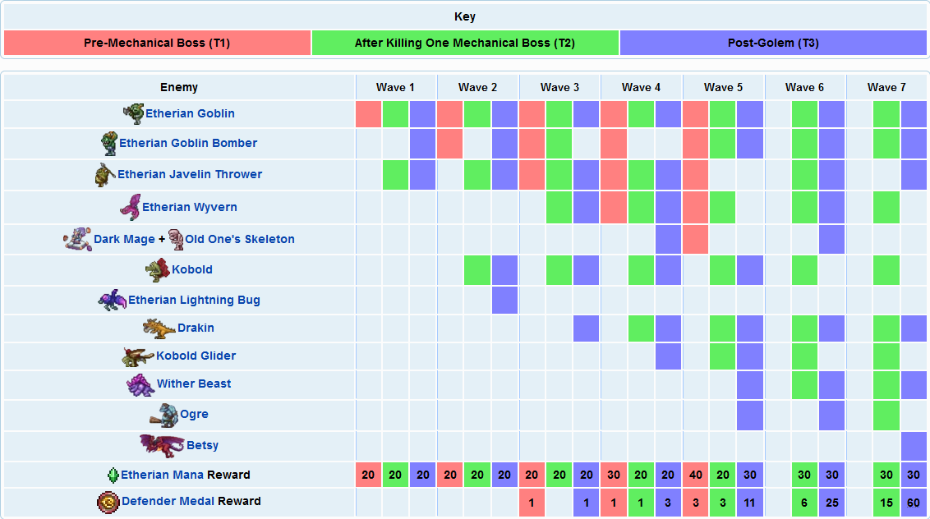Click the Dark Mage sprite icon

coord(78,239)
